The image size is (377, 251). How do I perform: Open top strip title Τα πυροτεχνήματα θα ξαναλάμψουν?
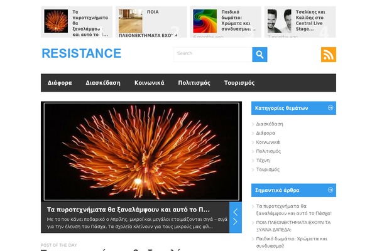[90, 23]
